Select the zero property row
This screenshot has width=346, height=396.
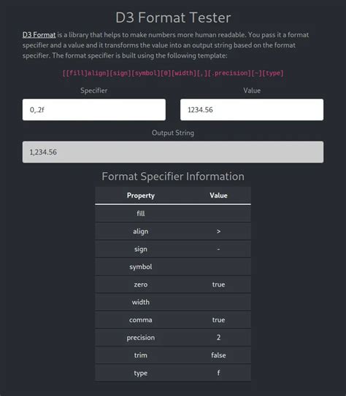pyautogui.click(x=173, y=284)
